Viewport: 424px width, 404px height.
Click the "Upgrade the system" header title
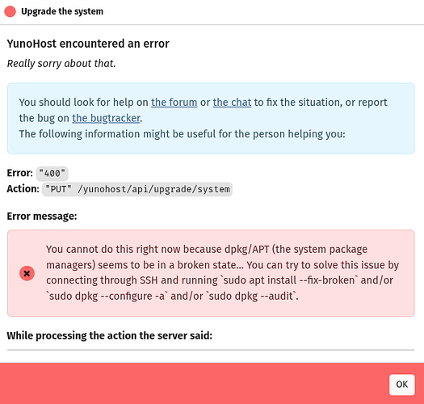click(62, 11)
